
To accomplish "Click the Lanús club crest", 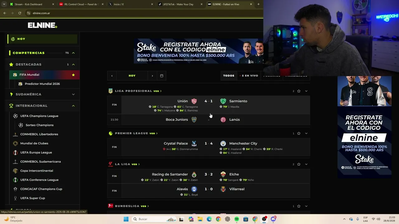I will coord(223,119).
